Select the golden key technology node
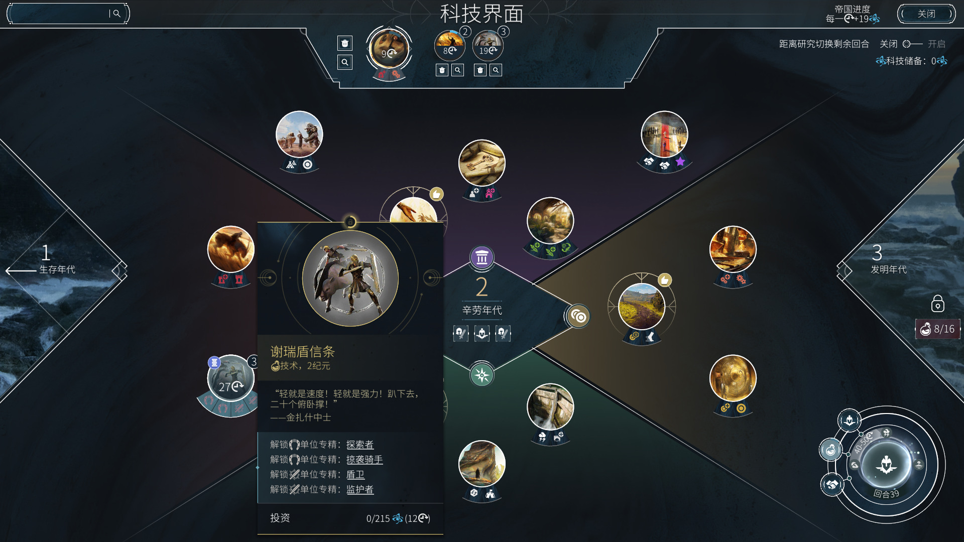The width and height of the screenshot is (964, 542). [x=481, y=163]
